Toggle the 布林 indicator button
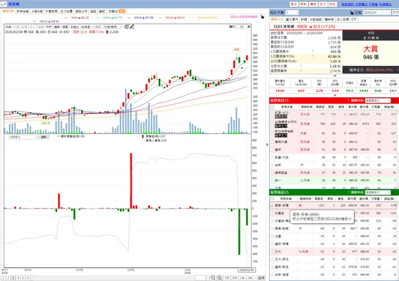 (x=49, y=27)
